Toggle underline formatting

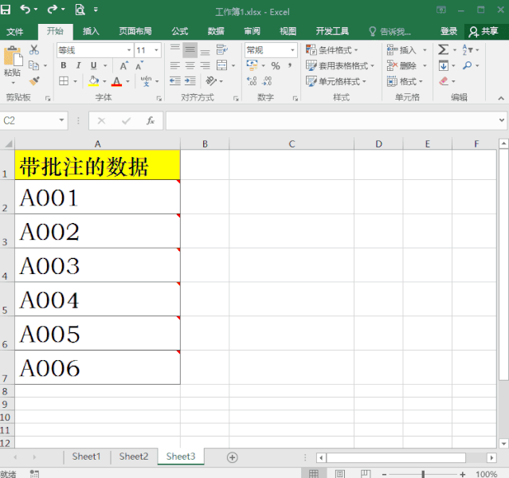coord(93,65)
